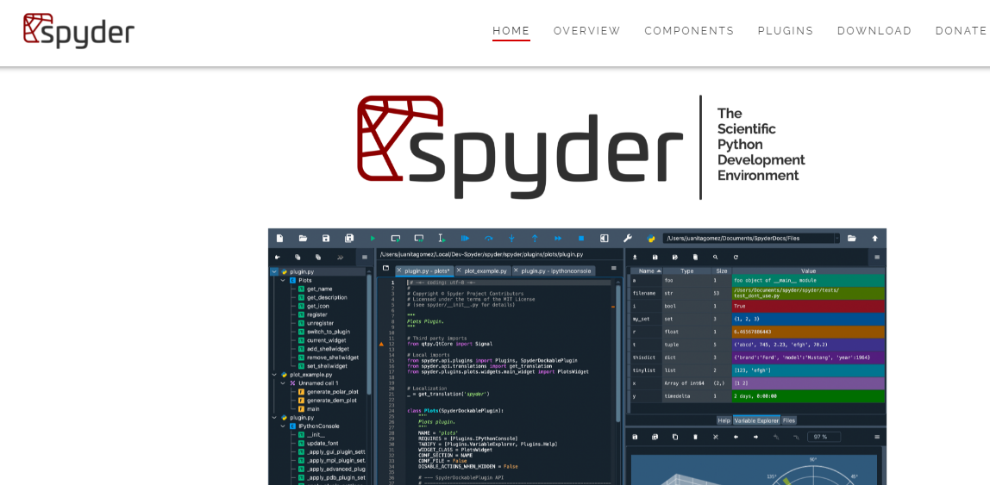Switch to plugin.py - ipythonconsole tab
The width and height of the screenshot is (990, 485).
(553, 270)
